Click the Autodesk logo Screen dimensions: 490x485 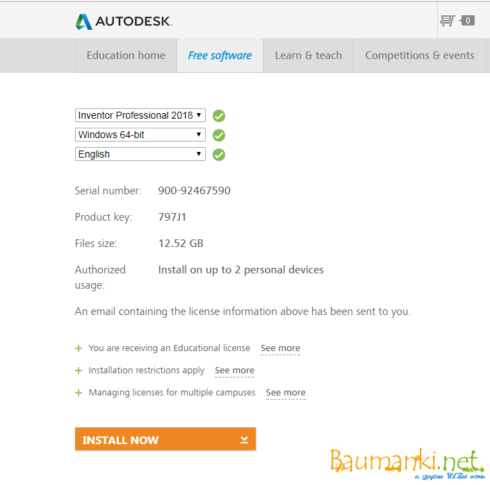click(x=124, y=22)
